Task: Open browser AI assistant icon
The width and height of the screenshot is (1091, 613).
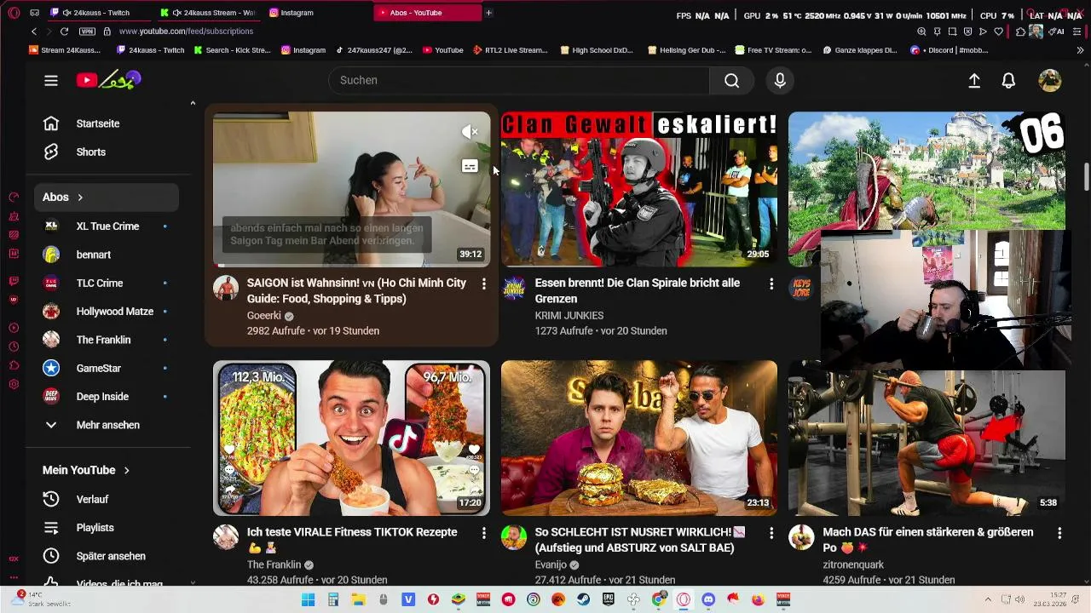Action: pos(1058,32)
